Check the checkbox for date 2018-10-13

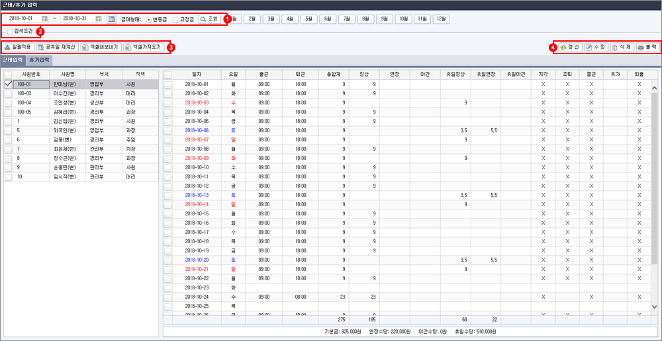tap(167, 195)
